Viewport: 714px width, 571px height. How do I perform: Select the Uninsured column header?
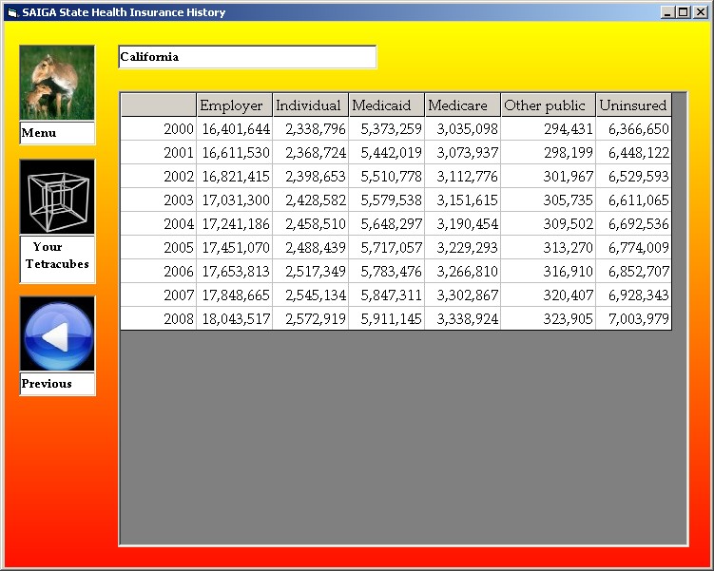[633, 105]
